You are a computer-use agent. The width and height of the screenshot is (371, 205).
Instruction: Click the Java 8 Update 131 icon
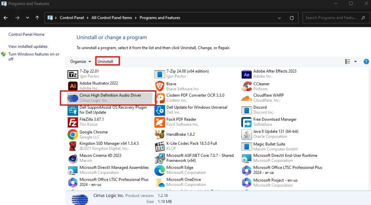pyautogui.click(x=246, y=134)
